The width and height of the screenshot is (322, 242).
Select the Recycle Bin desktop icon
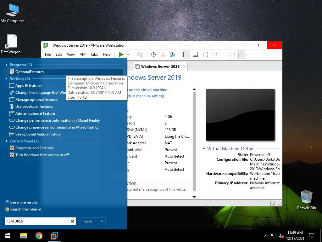[x=306, y=200]
